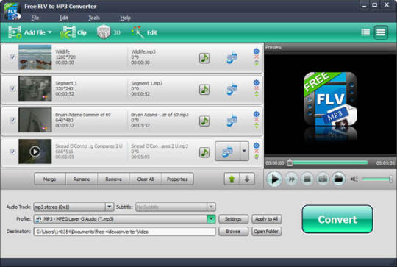Click the Merge button
The height and width of the screenshot is (267, 397).
[50, 179]
